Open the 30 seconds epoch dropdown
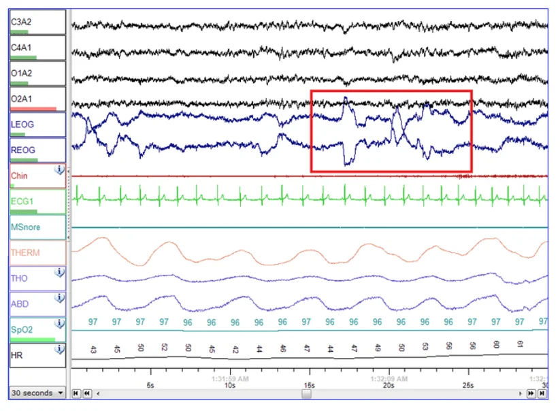This screenshot has width=560, height=411. (37, 393)
